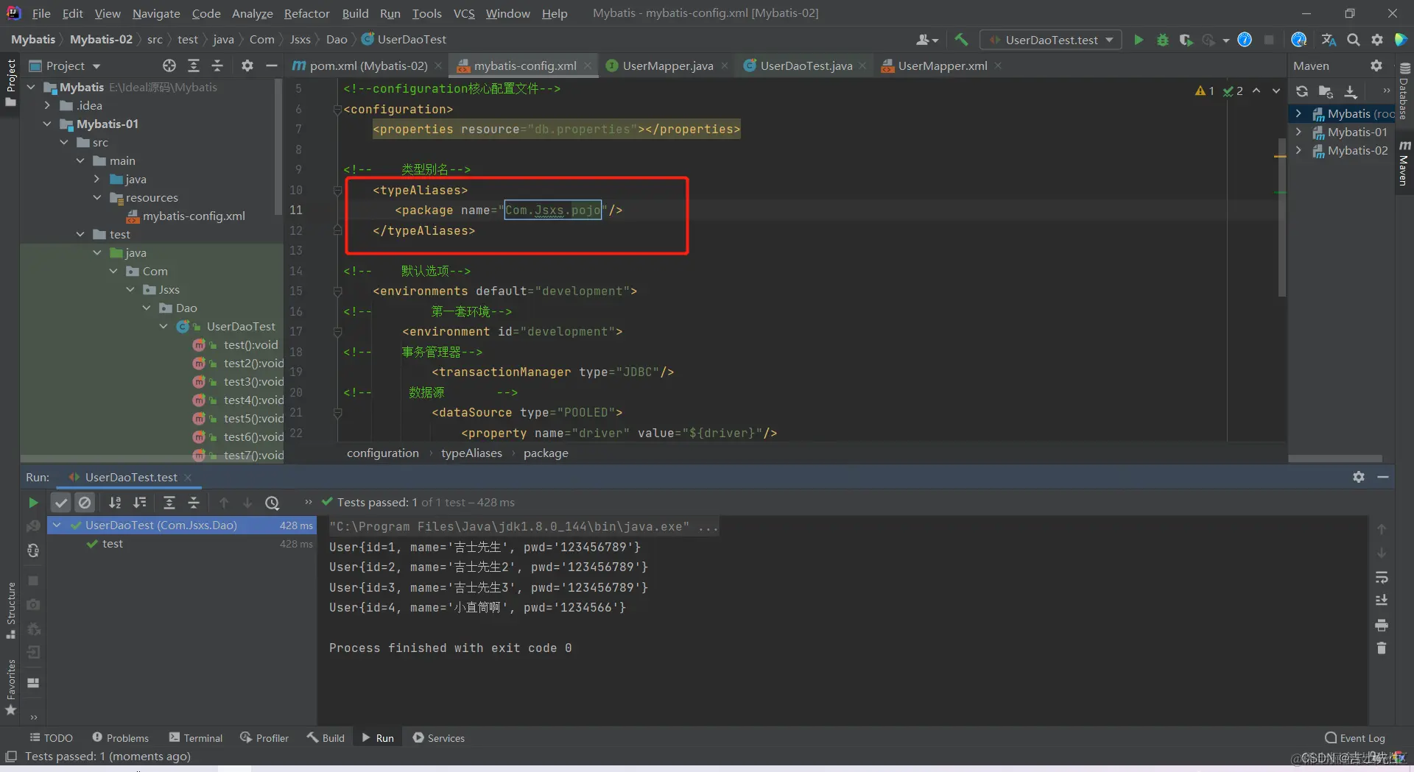Open Project panel options gear
Image resolution: width=1414 pixels, height=772 pixels.
point(247,65)
